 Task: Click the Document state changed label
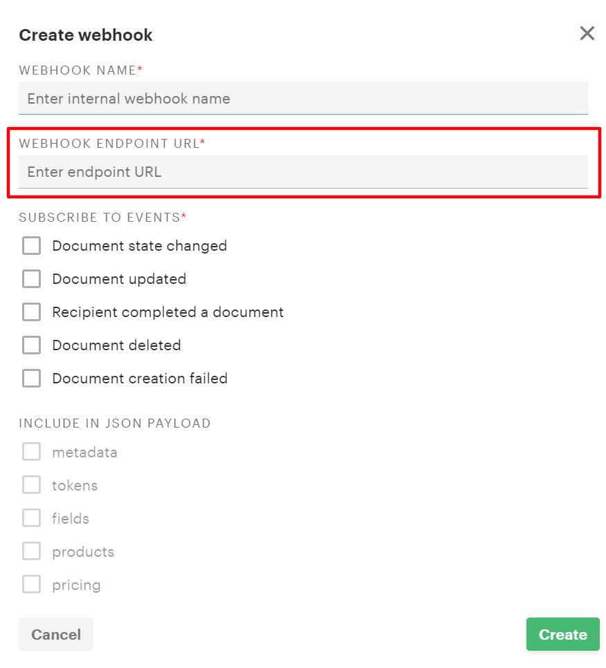click(140, 246)
